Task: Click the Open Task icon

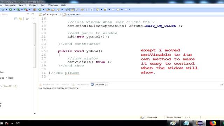Action: coord(53,9)
